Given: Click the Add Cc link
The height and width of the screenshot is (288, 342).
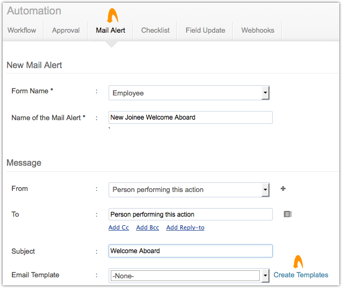Looking at the screenshot, I should click(119, 228).
